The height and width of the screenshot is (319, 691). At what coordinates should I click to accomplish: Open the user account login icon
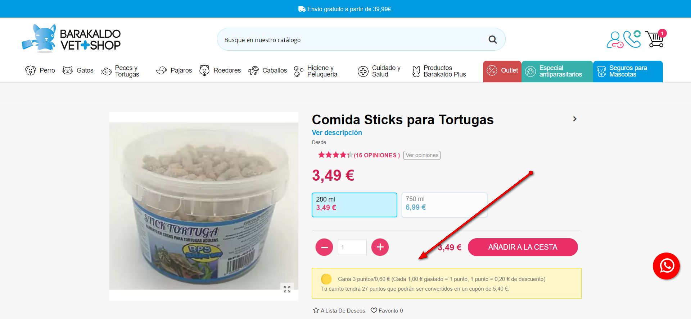(615, 40)
